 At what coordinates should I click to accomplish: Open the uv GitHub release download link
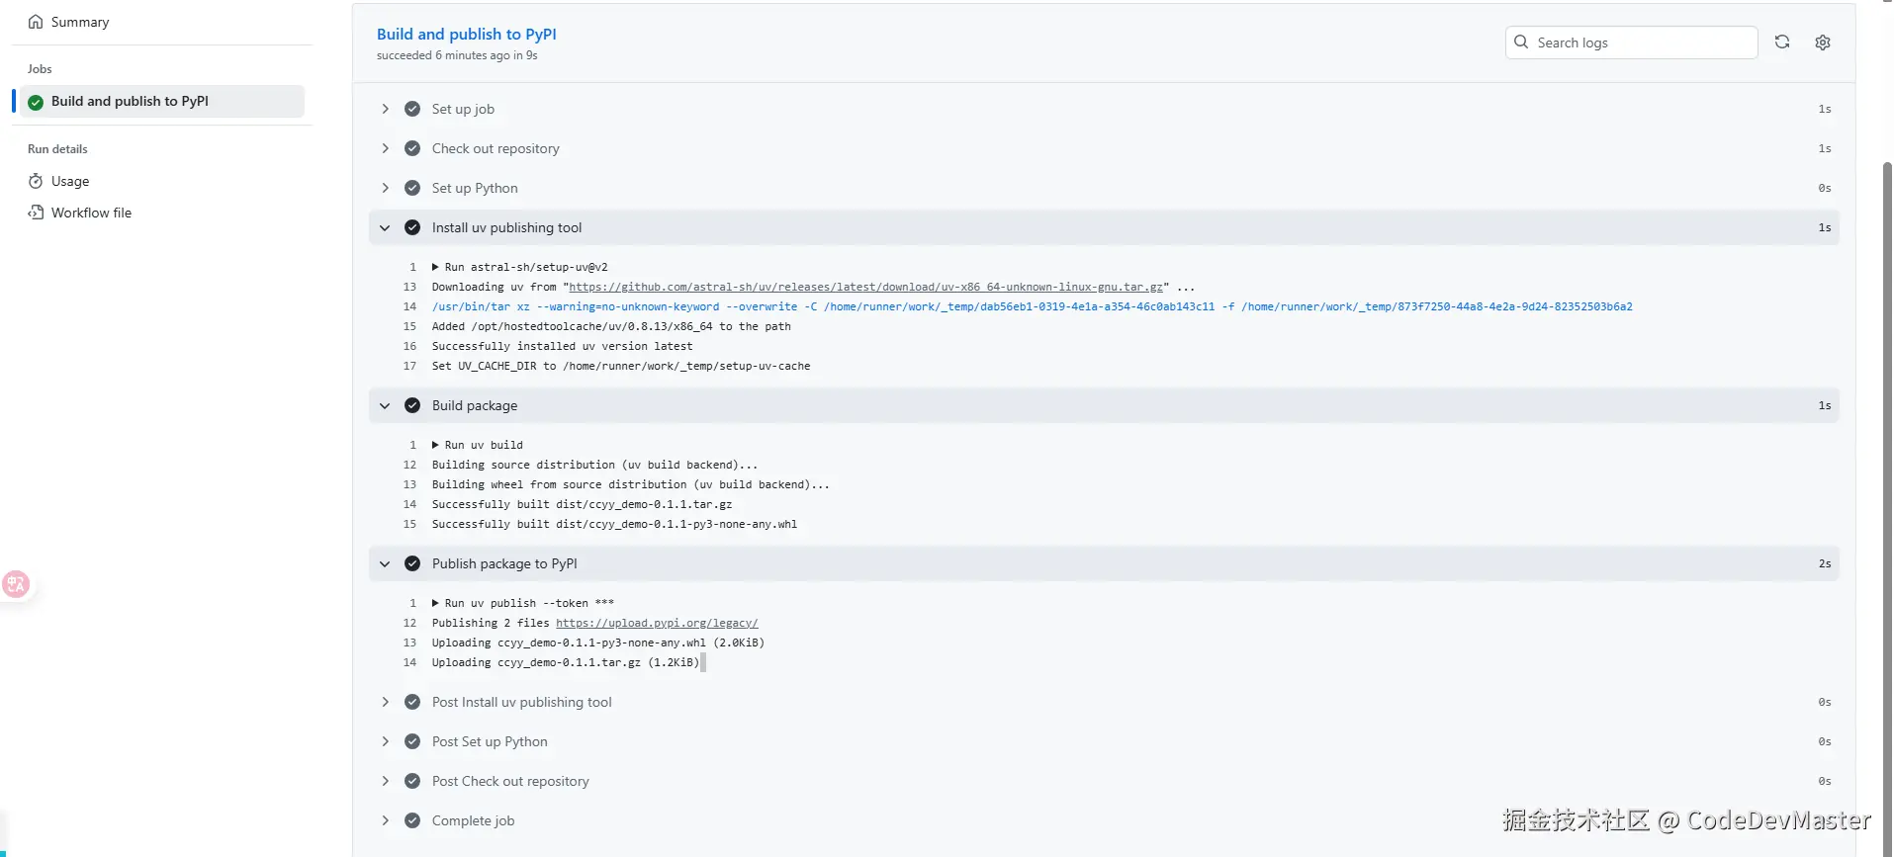865,287
